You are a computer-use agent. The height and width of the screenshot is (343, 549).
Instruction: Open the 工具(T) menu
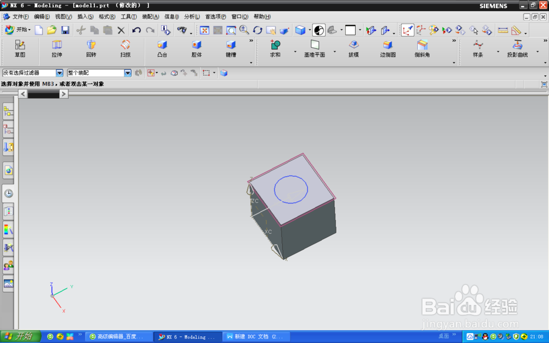tap(129, 16)
